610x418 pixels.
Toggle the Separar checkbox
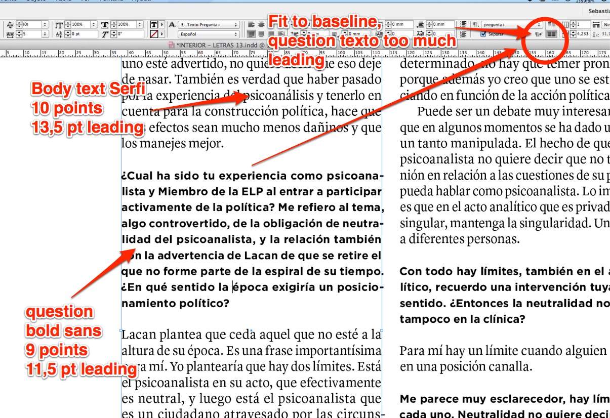pyautogui.click(x=483, y=34)
